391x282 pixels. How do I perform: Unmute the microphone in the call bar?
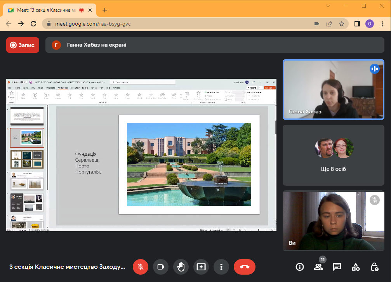coord(141,267)
